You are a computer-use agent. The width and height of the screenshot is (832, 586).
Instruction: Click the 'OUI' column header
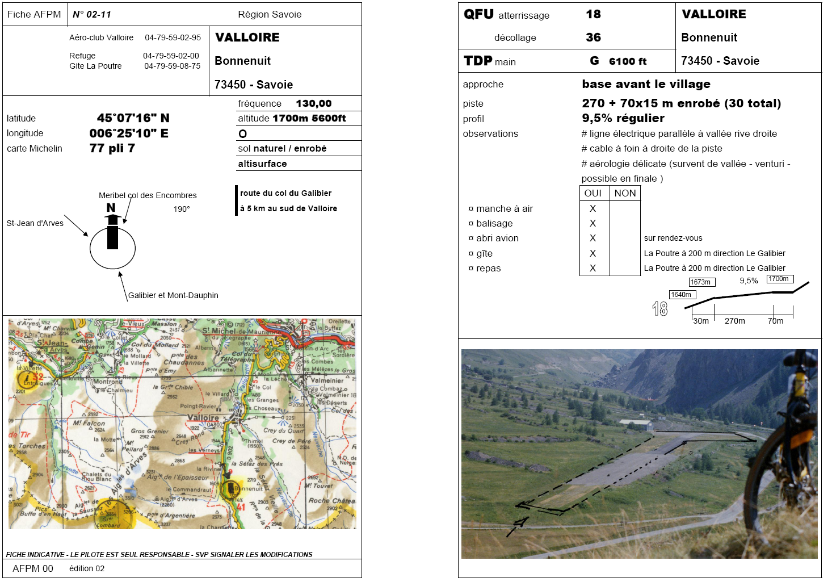tap(593, 193)
